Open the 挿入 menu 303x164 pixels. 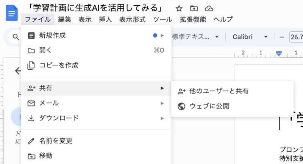(105, 19)
